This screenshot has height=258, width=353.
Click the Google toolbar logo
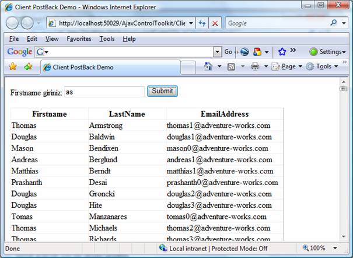click(20, 52)
